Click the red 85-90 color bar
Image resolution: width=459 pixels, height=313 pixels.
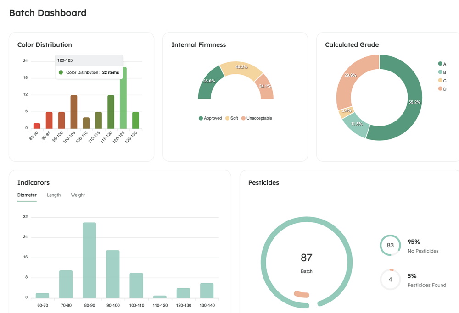pyautogui.click(x=37, y=126)
